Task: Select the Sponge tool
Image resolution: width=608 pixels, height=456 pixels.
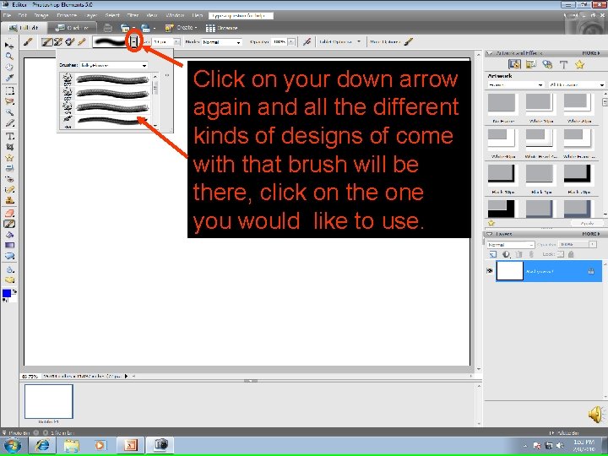Action: pos(9,280)
